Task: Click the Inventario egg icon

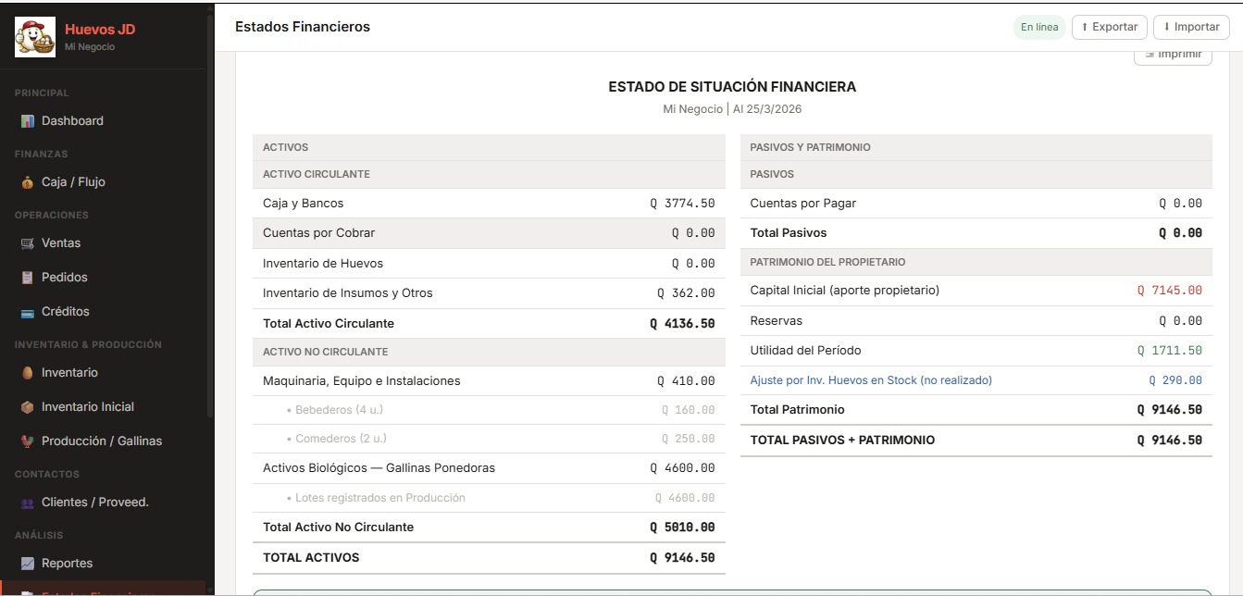Action: (x=28, y=373)
